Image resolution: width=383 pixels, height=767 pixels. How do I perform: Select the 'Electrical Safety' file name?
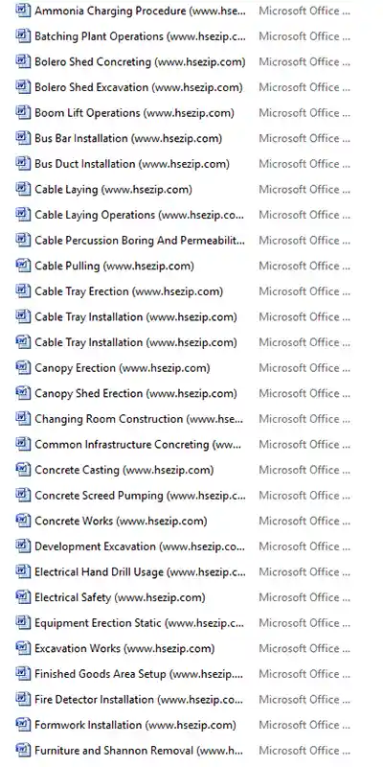tap(120, 597)
